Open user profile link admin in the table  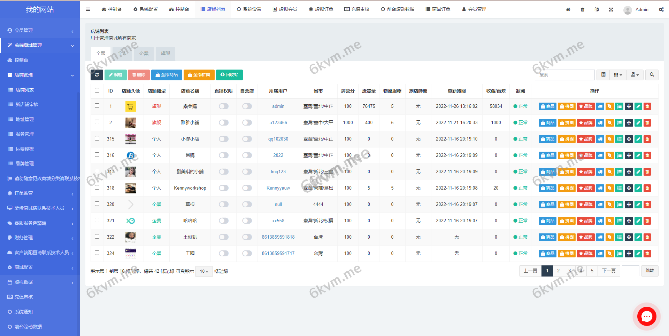coord(278,106)
